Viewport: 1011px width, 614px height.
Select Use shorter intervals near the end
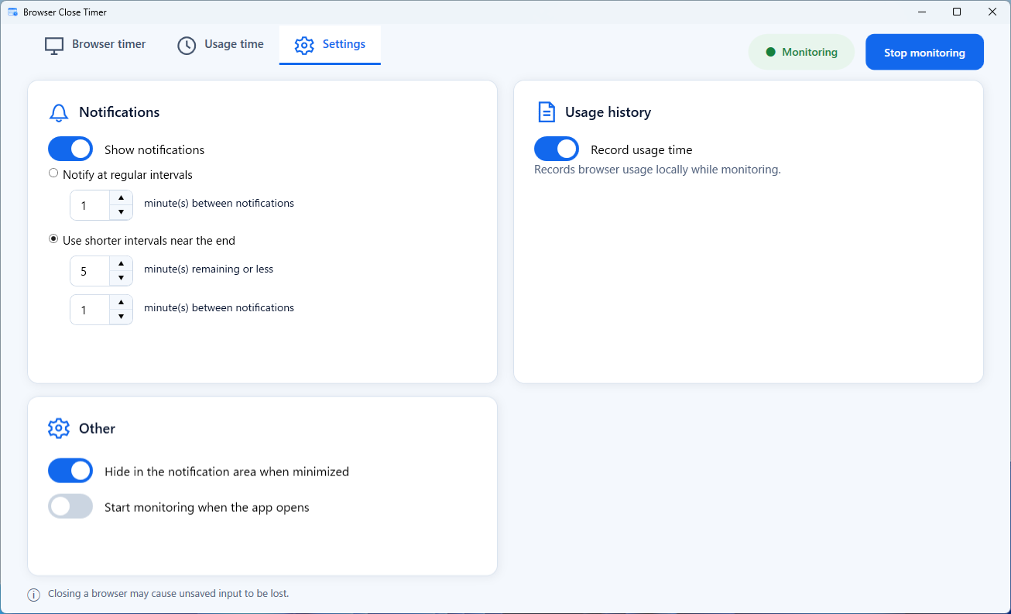[53, 239]
